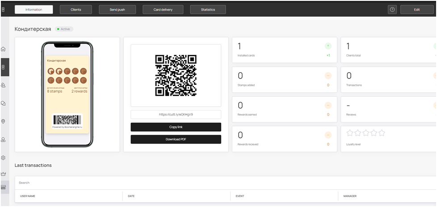Click the minus badge on Rewards recieved
The height and width of the screenshot is (207, 437).
[328, 135]
